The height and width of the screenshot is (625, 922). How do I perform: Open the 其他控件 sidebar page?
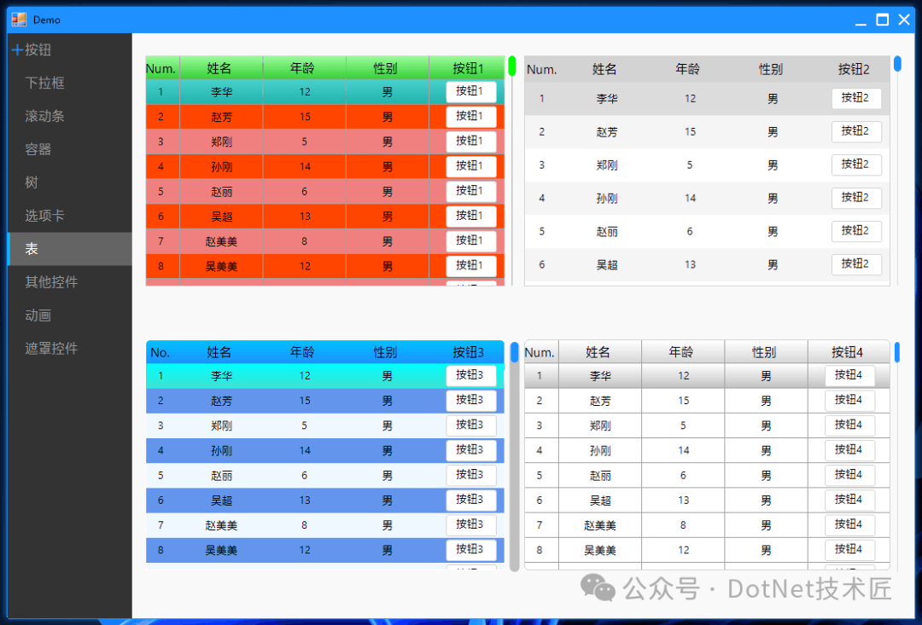[x=51, y=282]
